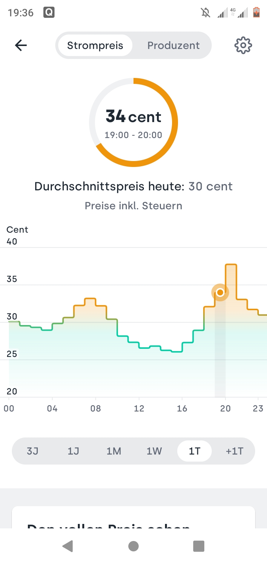The image size is (267, 564).
Task: Open recent apps square button
Action: 199,546
